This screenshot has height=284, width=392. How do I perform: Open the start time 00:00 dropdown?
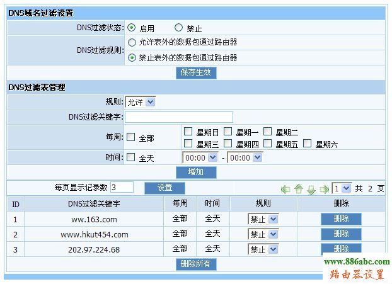(x=200, y=157)
